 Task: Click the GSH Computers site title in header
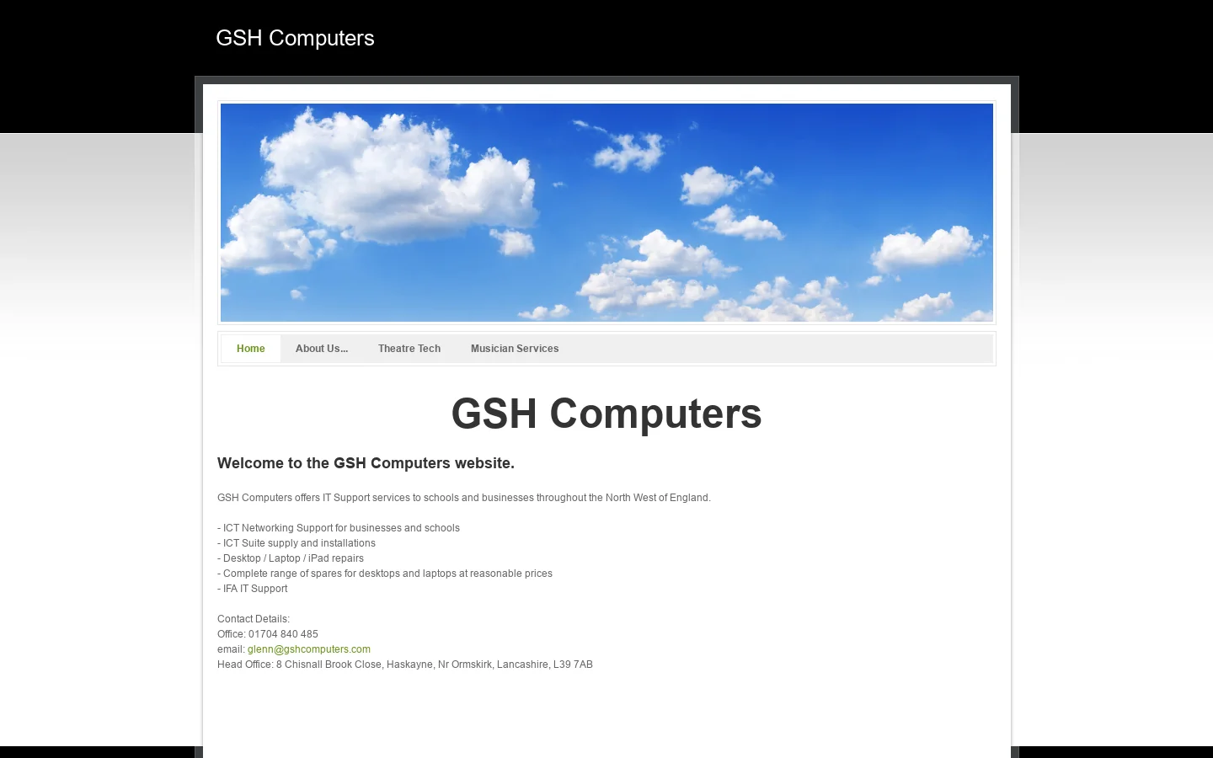tap(295, 38)
